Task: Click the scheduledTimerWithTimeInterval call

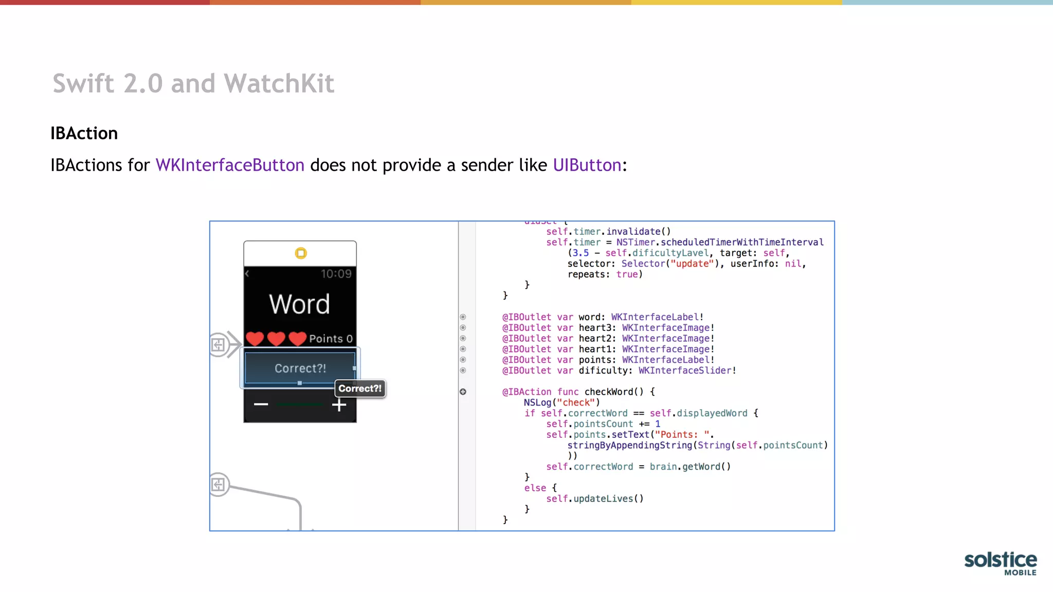Action: point(742,242)
